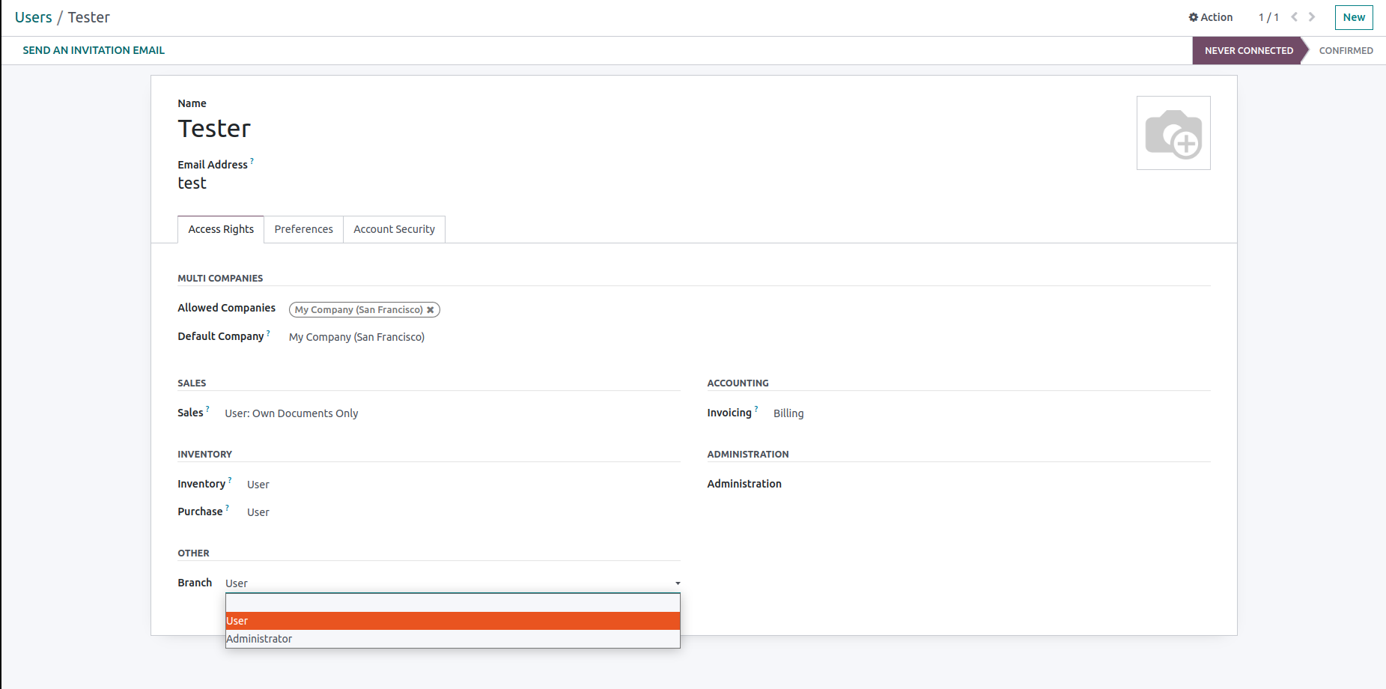Show help tooltip next to Invoicing
Screen dimensions: 1386x689
coord(756,409)
